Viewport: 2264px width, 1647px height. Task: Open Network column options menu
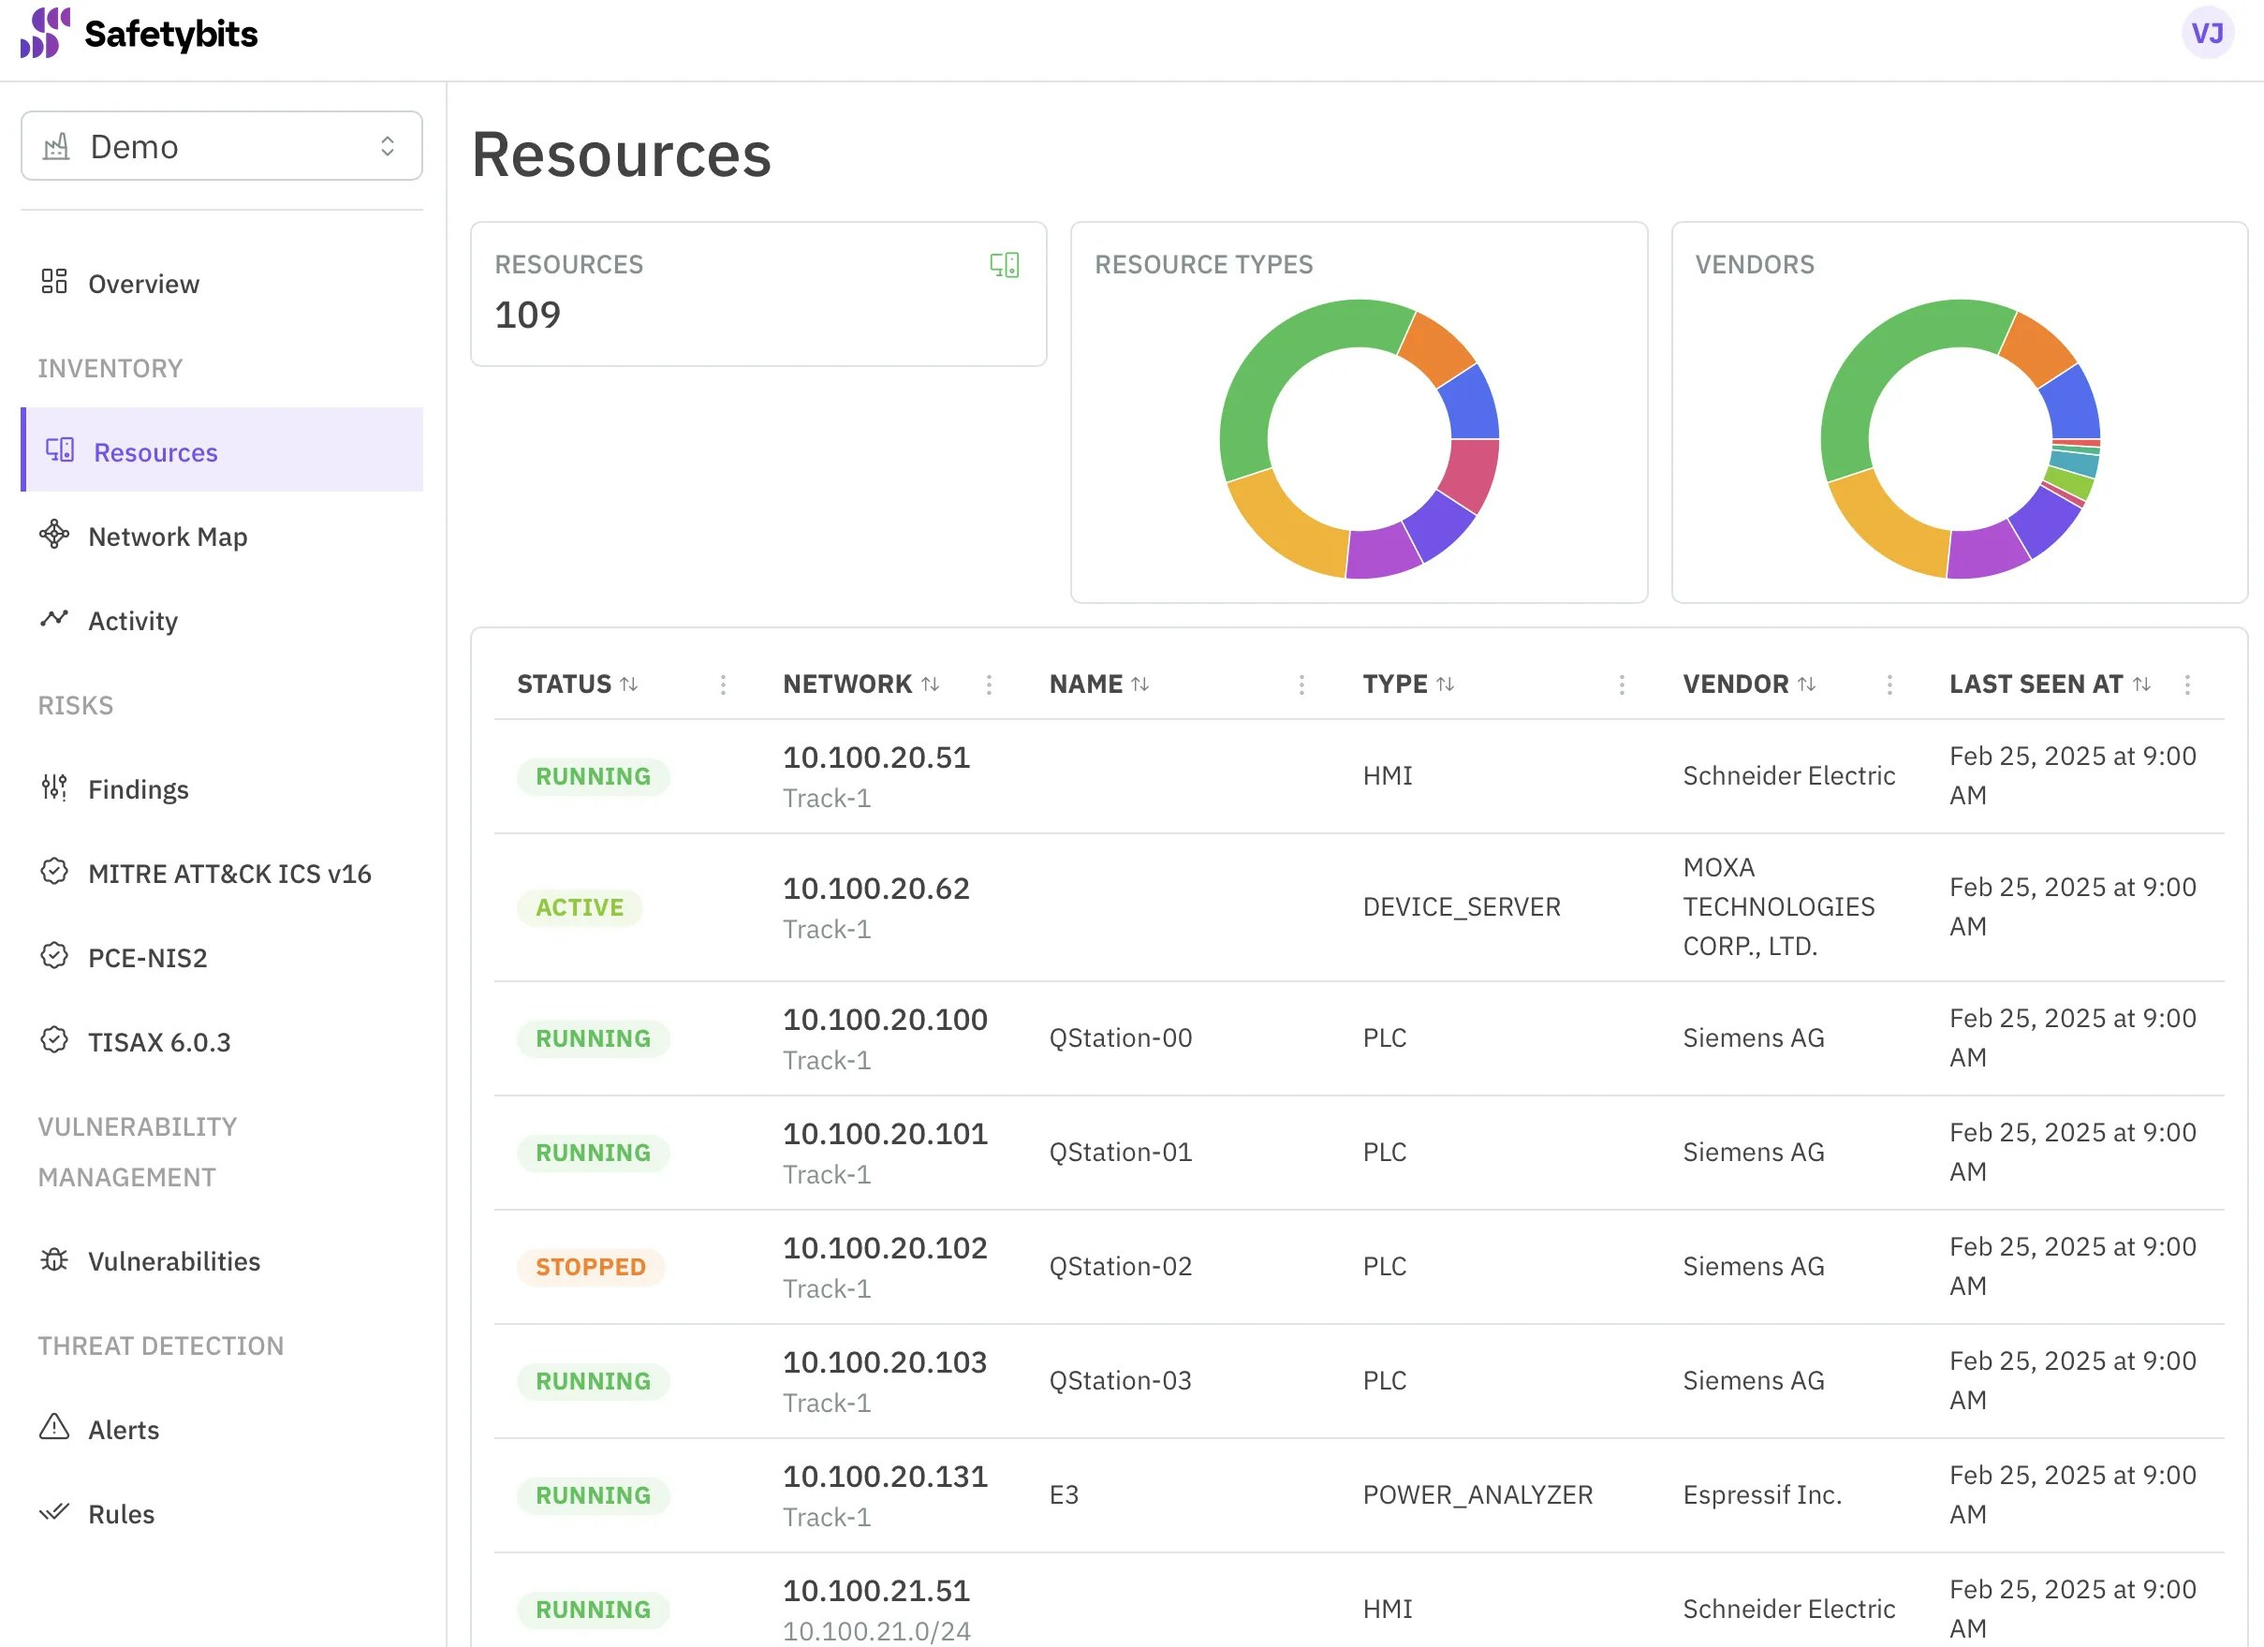pos(990,684)
